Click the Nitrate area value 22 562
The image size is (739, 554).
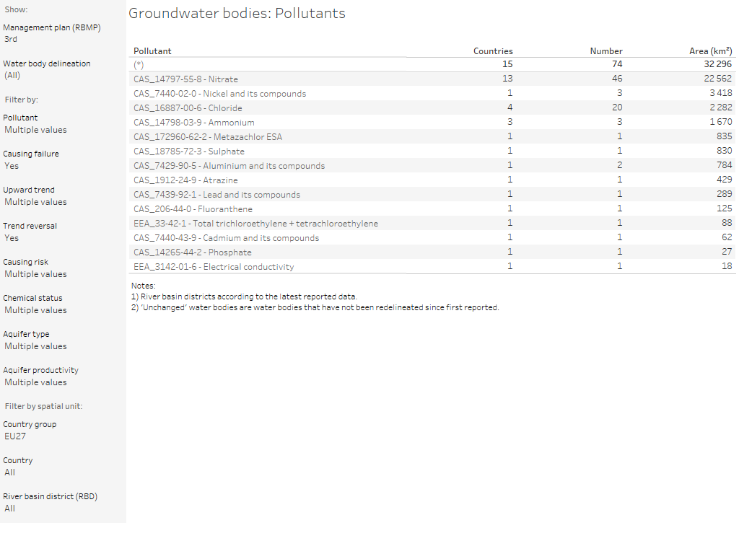click(718, 79)
